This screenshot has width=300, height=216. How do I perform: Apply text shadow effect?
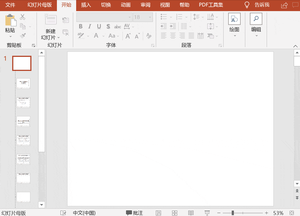coord(108,26)
